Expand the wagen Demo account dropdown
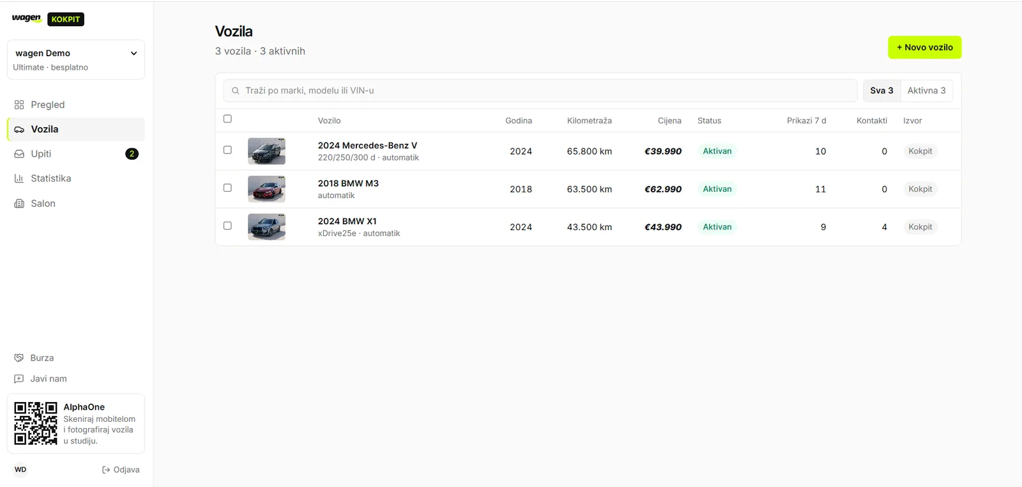Image resolution: width=1022 pixels, height=487 pixels. [x=76, y=60]
